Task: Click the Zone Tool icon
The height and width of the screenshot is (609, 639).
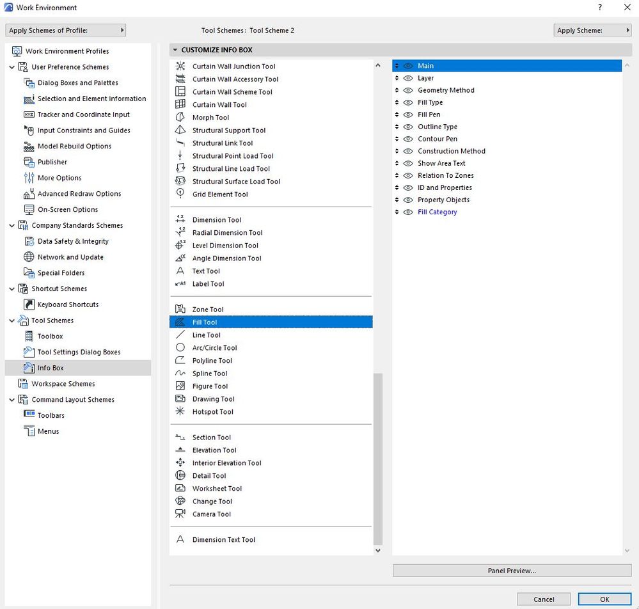Action: click(x=180, y=309)
